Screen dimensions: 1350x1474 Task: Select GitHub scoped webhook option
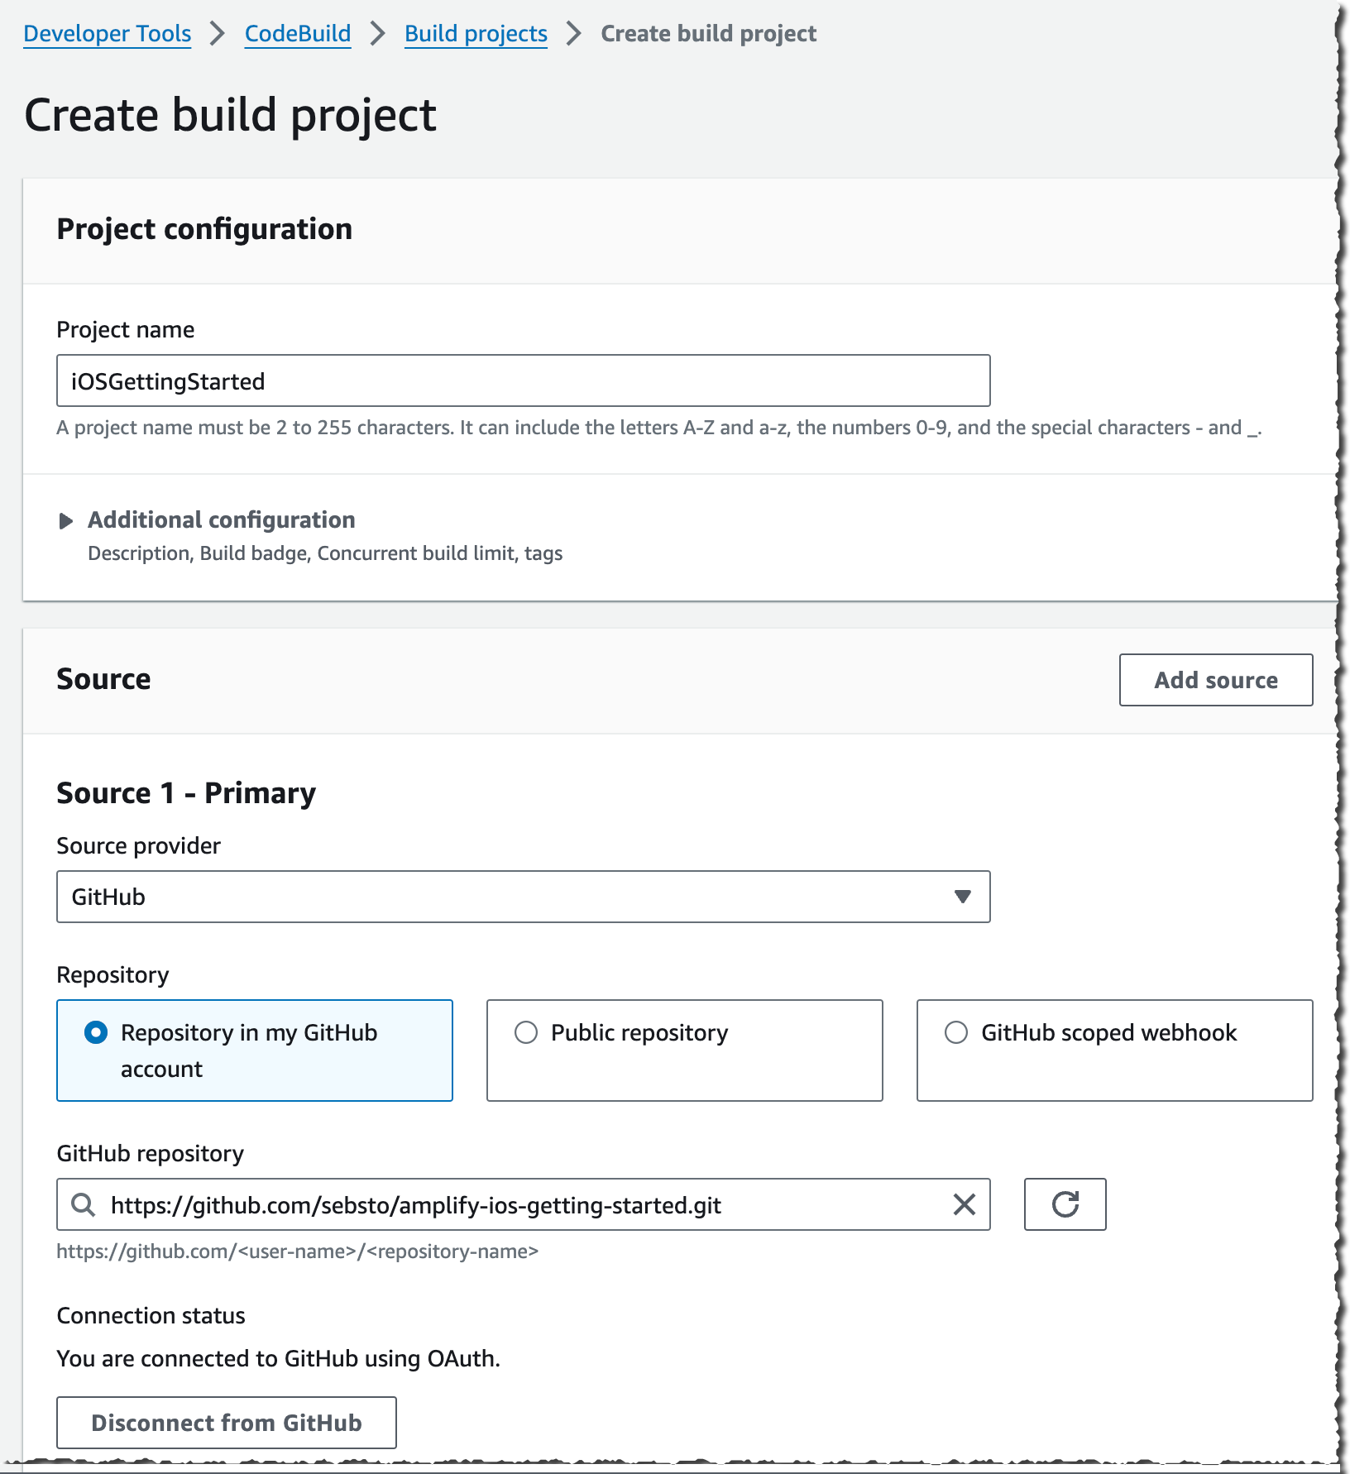click(x=1115, y=1050)
